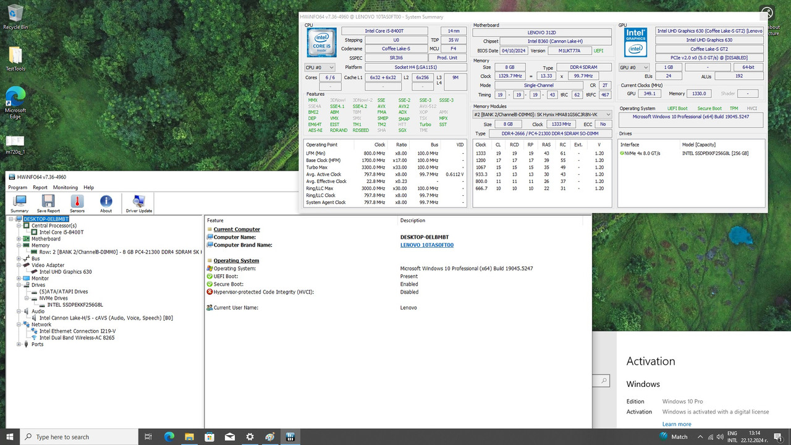Screen dimensions: 791x445
Task: Click the Coffee Lake-S codename field
Action: point(396,49)
